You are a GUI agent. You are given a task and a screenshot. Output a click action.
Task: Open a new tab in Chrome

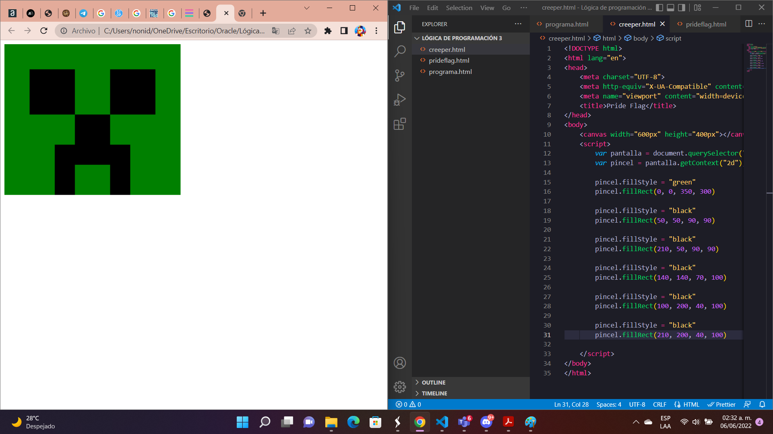tap(263, 13)
